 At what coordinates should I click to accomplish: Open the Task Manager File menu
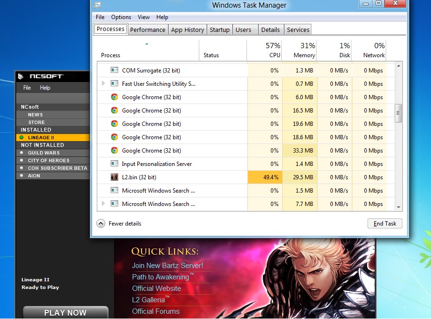pos(100,17)
